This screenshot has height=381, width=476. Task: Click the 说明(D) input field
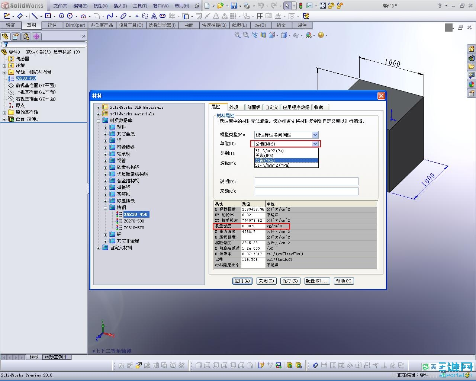pos(306,182)
